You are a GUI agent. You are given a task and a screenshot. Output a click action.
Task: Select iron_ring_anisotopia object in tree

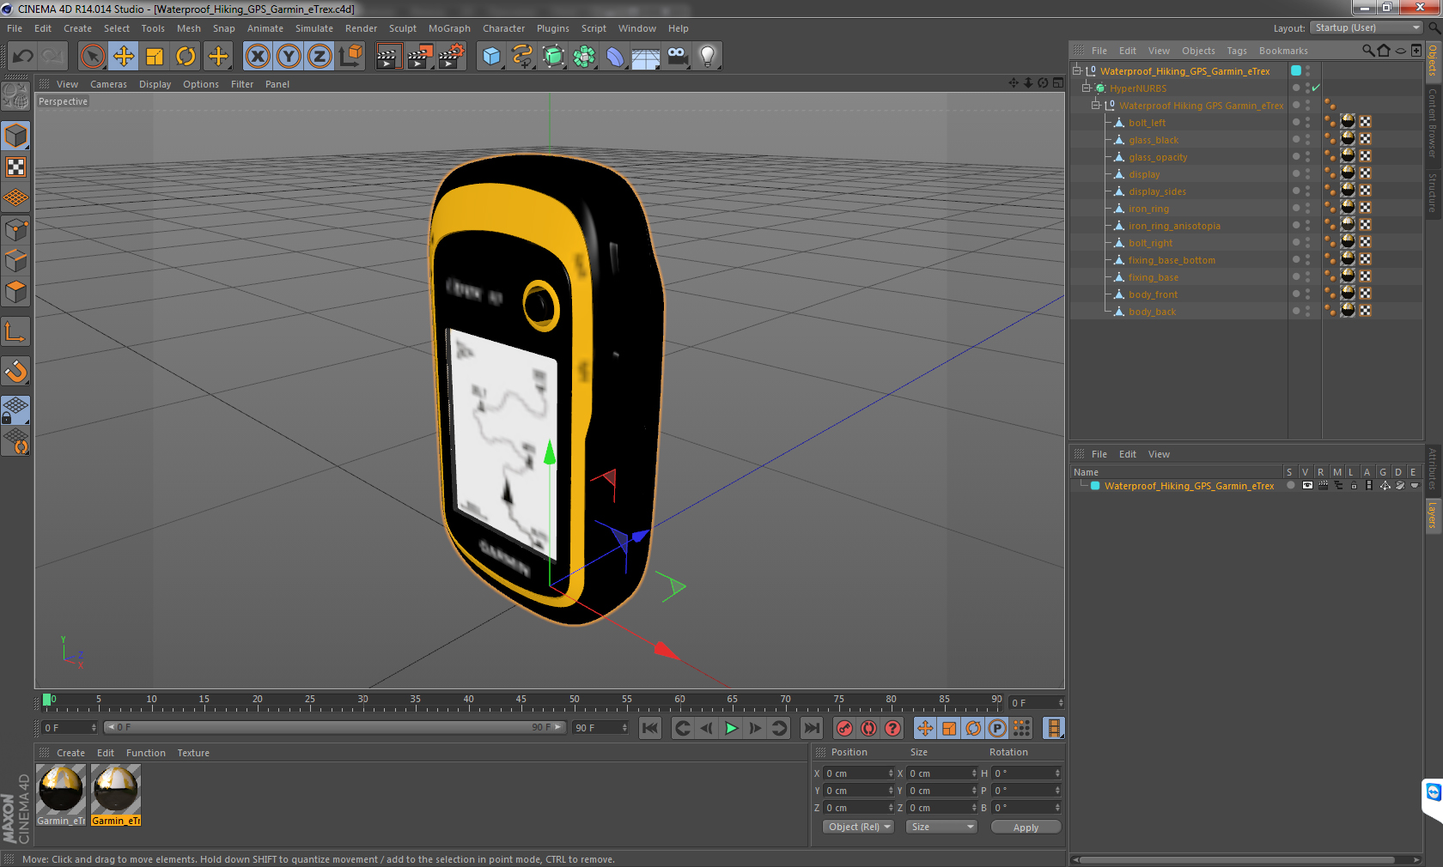click(1174, 226)
